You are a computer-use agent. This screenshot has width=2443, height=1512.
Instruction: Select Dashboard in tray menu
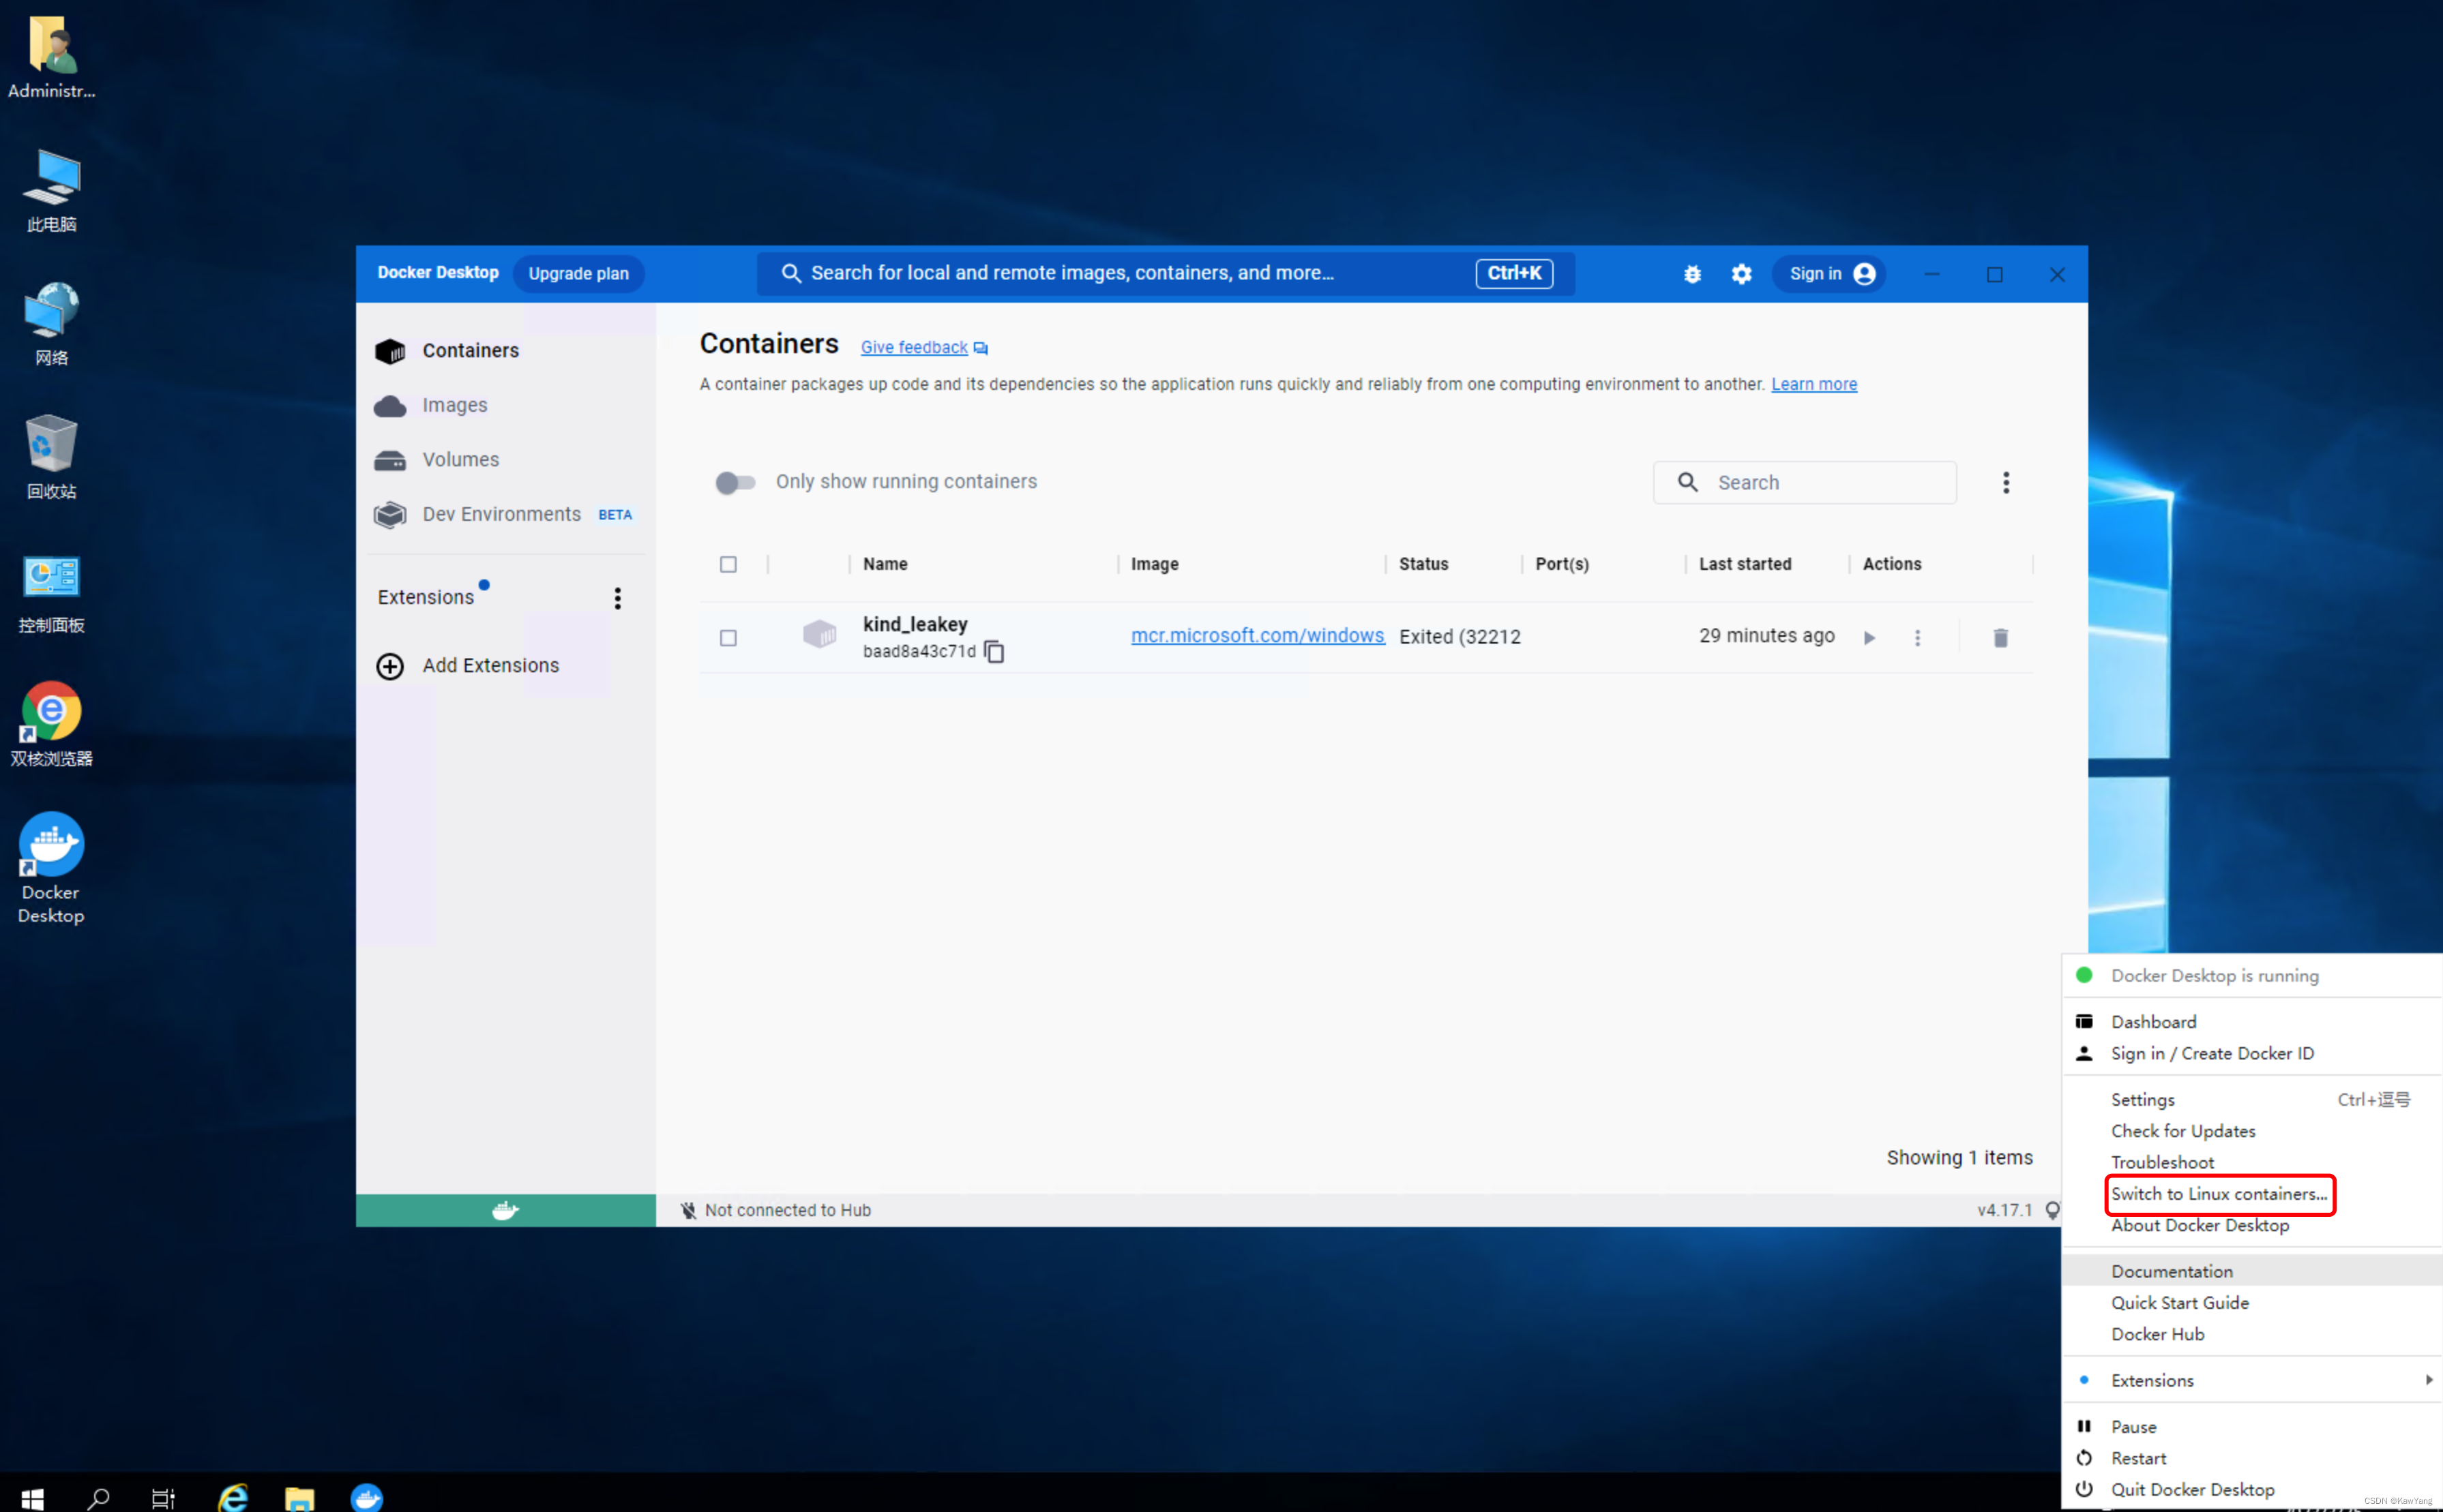click(2252, 1022)
